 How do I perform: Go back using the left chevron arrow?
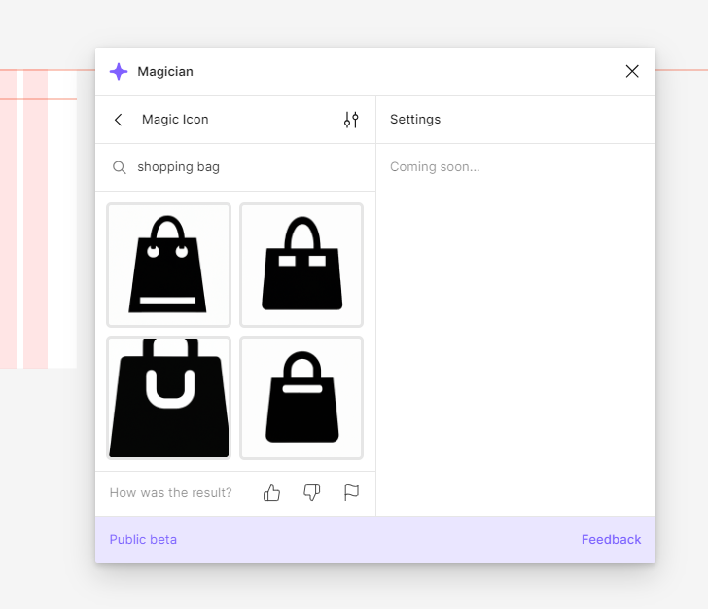click(x=119, y=120)
